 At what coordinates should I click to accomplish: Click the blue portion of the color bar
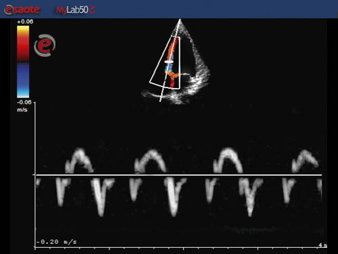tap(23, 79)
